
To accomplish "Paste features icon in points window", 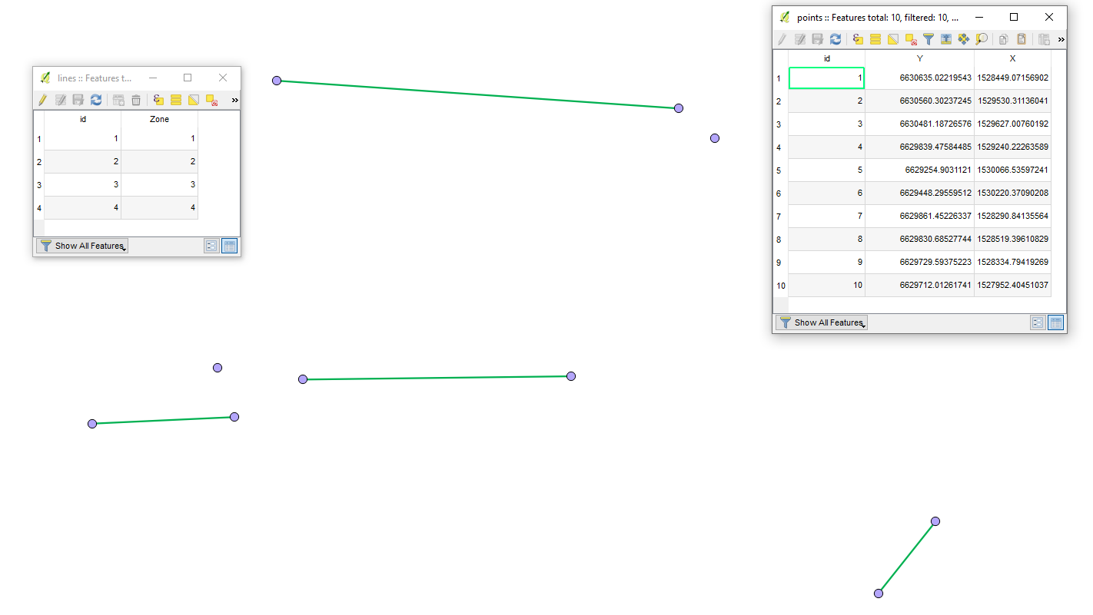I will (x=1022, y=39).
